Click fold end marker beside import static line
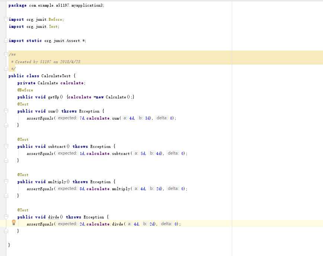323x256 pixels. [6, 40]
